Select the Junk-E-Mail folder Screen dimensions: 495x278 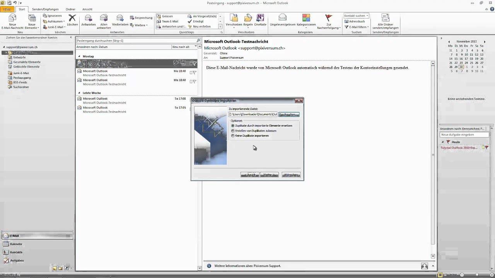click(x=21, y=73)
